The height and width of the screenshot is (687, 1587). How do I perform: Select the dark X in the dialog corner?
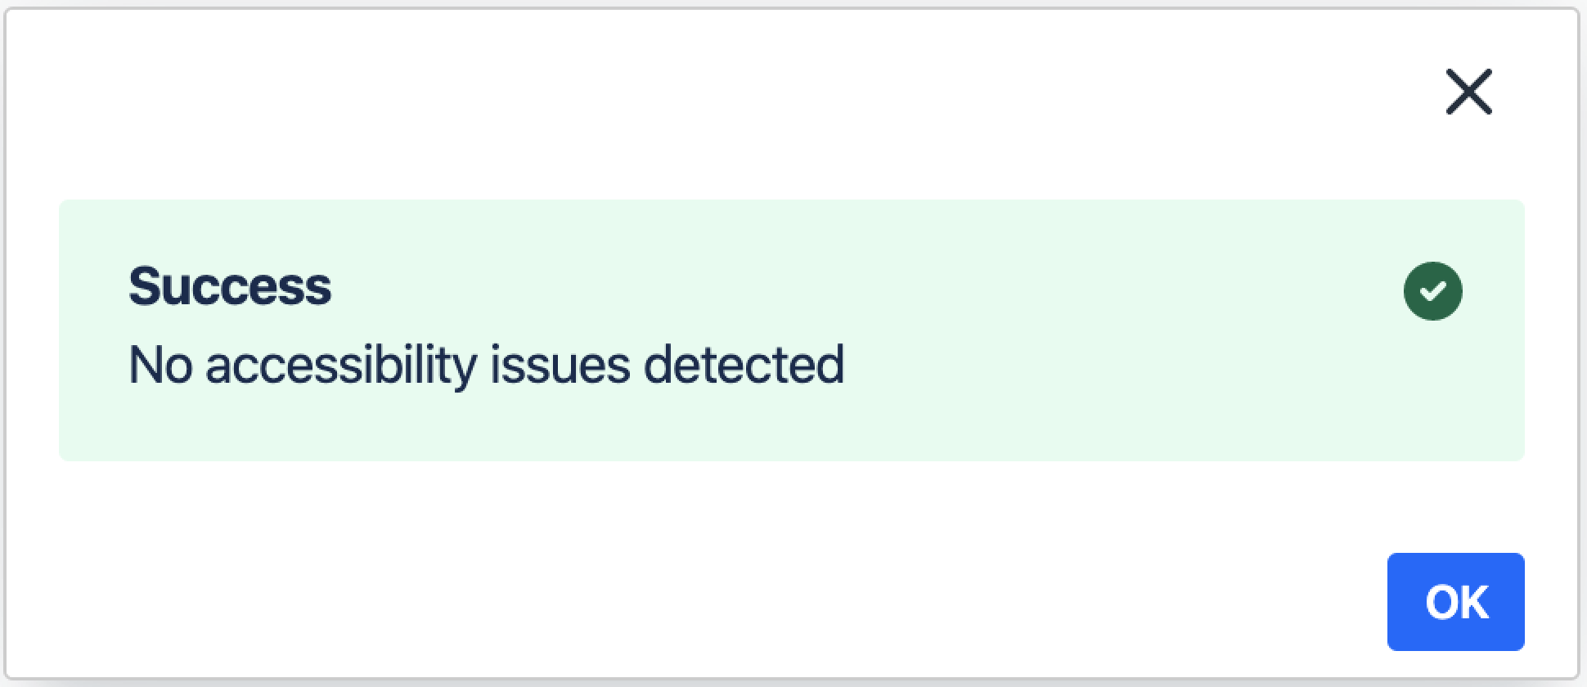tap(1468, 92)
